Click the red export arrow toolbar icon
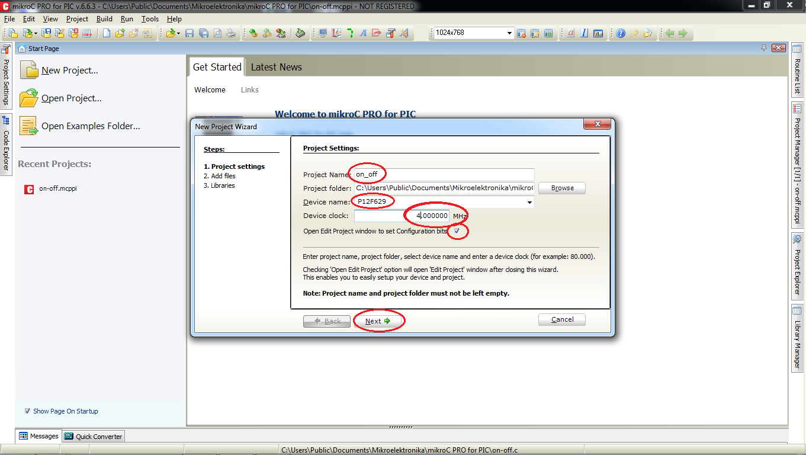806x455 pixels. [x=377, y=33]
